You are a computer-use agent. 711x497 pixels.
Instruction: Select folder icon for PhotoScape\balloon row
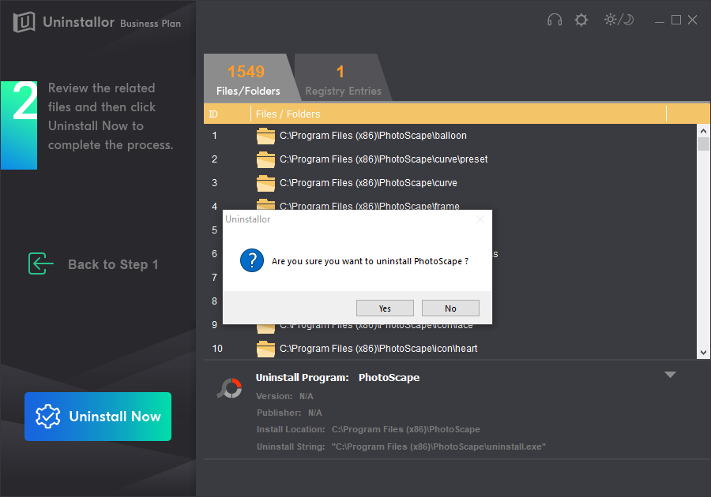(265, 136)
